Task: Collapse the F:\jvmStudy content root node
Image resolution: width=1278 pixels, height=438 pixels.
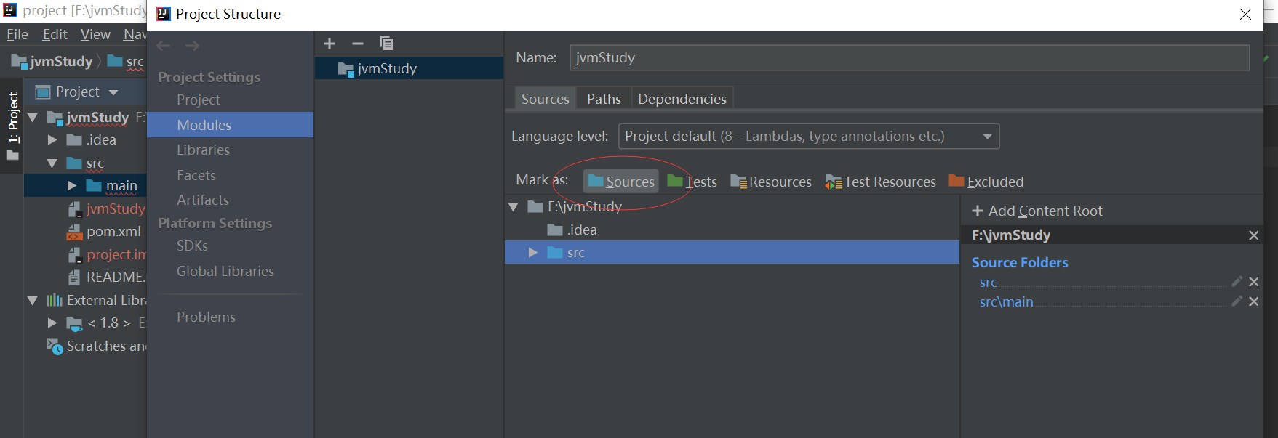Action: [x=514, y=207]
